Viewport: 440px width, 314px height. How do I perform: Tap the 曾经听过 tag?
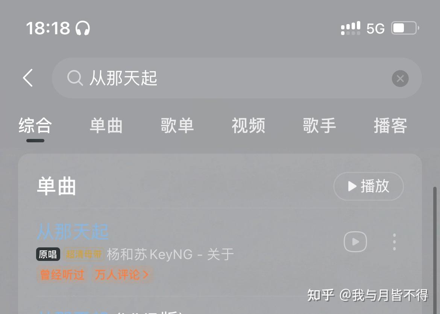(x=62, y=274)
